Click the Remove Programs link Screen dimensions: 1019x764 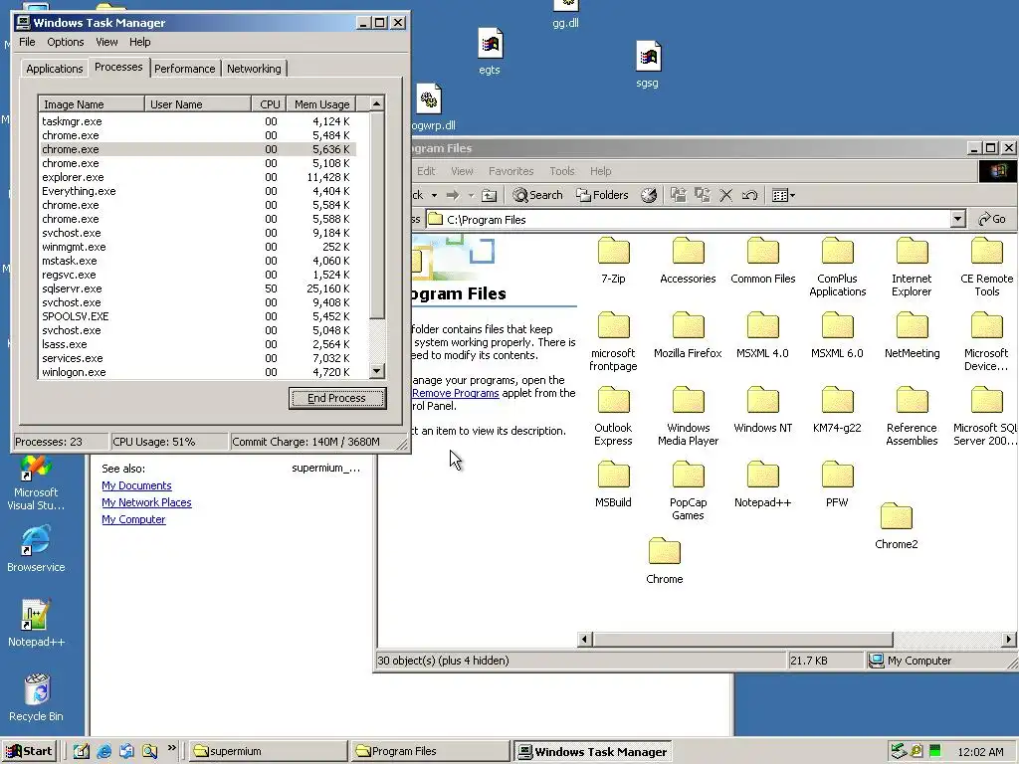[x=456, y=393]
